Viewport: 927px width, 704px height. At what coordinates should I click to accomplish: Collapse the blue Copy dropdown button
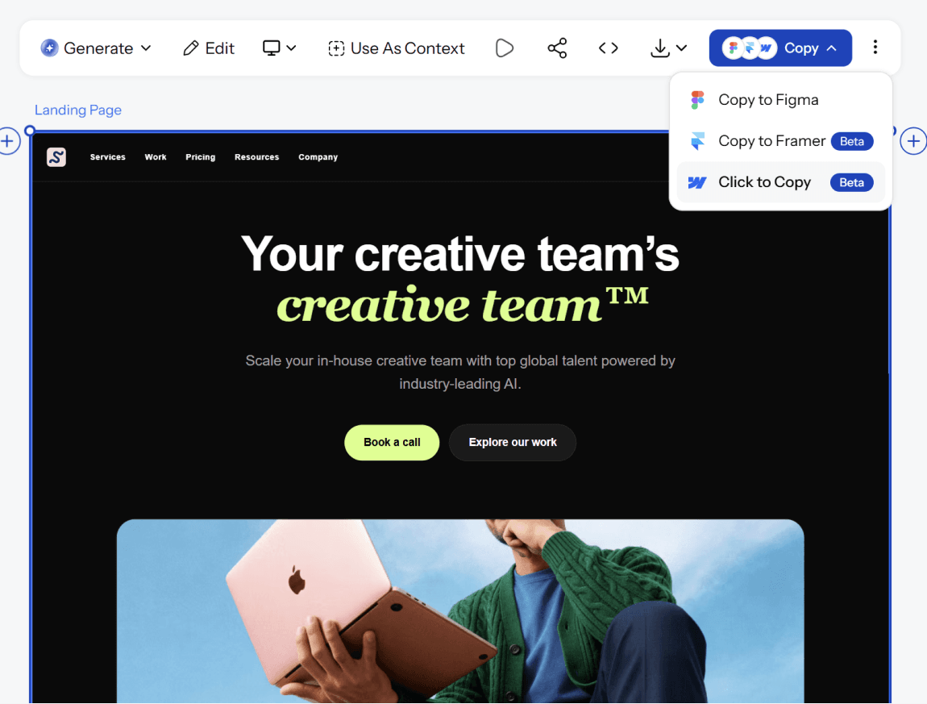pyautogui.click(x=780, y=48)
